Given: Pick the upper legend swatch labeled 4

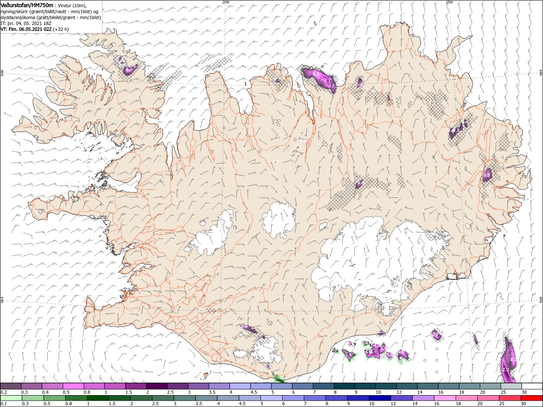Looking at the screenshot, I should [x=240, y=386].
